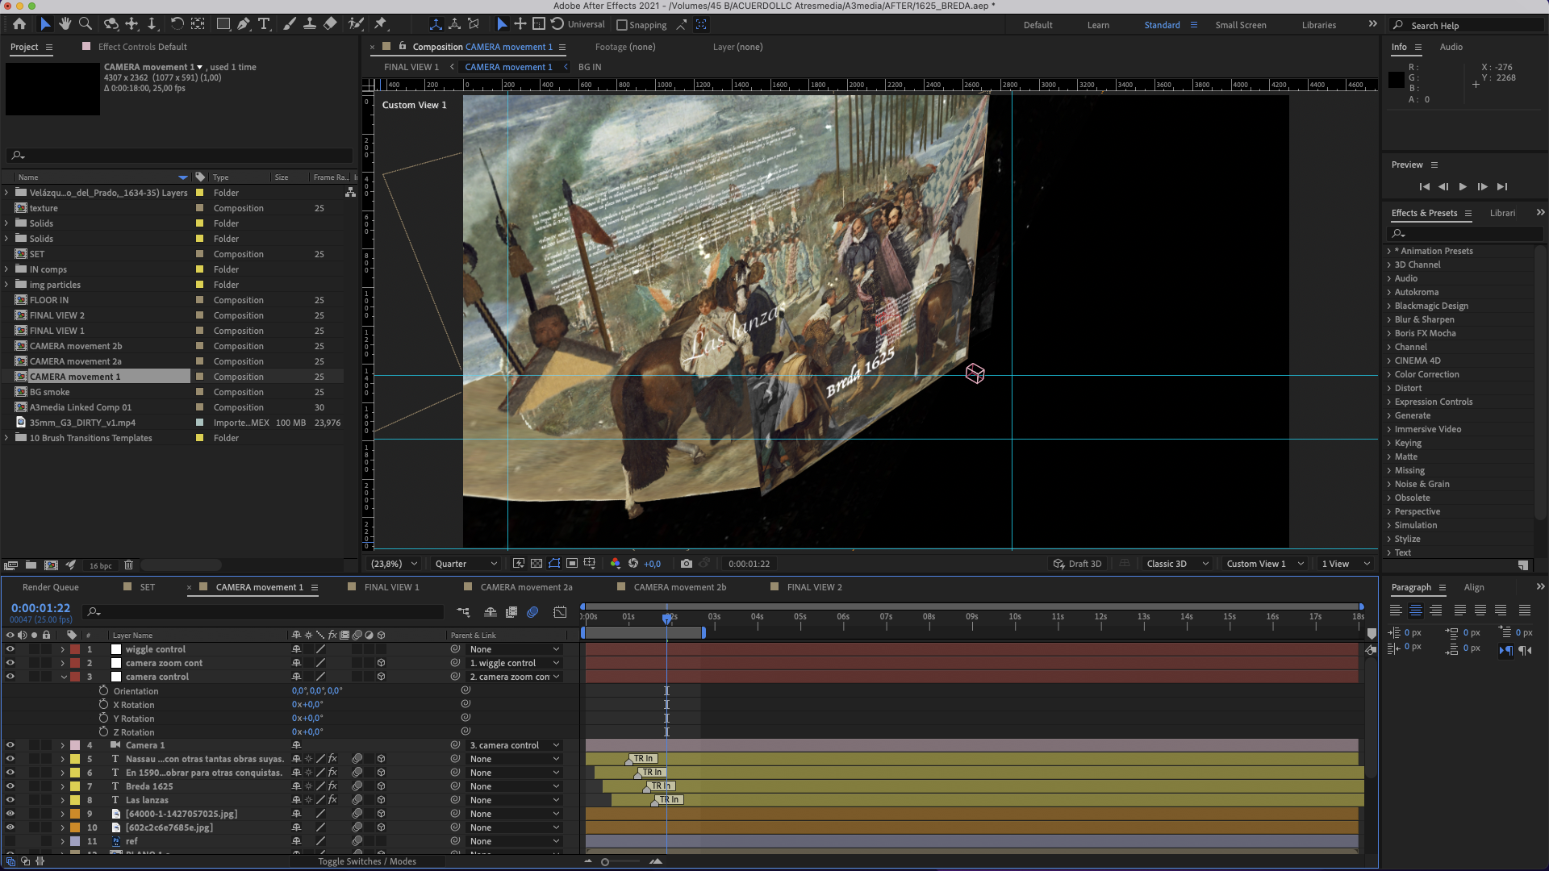Enable the Snapping checkbox
Screen dimensions: 1549x871
(x=622, y=25)
